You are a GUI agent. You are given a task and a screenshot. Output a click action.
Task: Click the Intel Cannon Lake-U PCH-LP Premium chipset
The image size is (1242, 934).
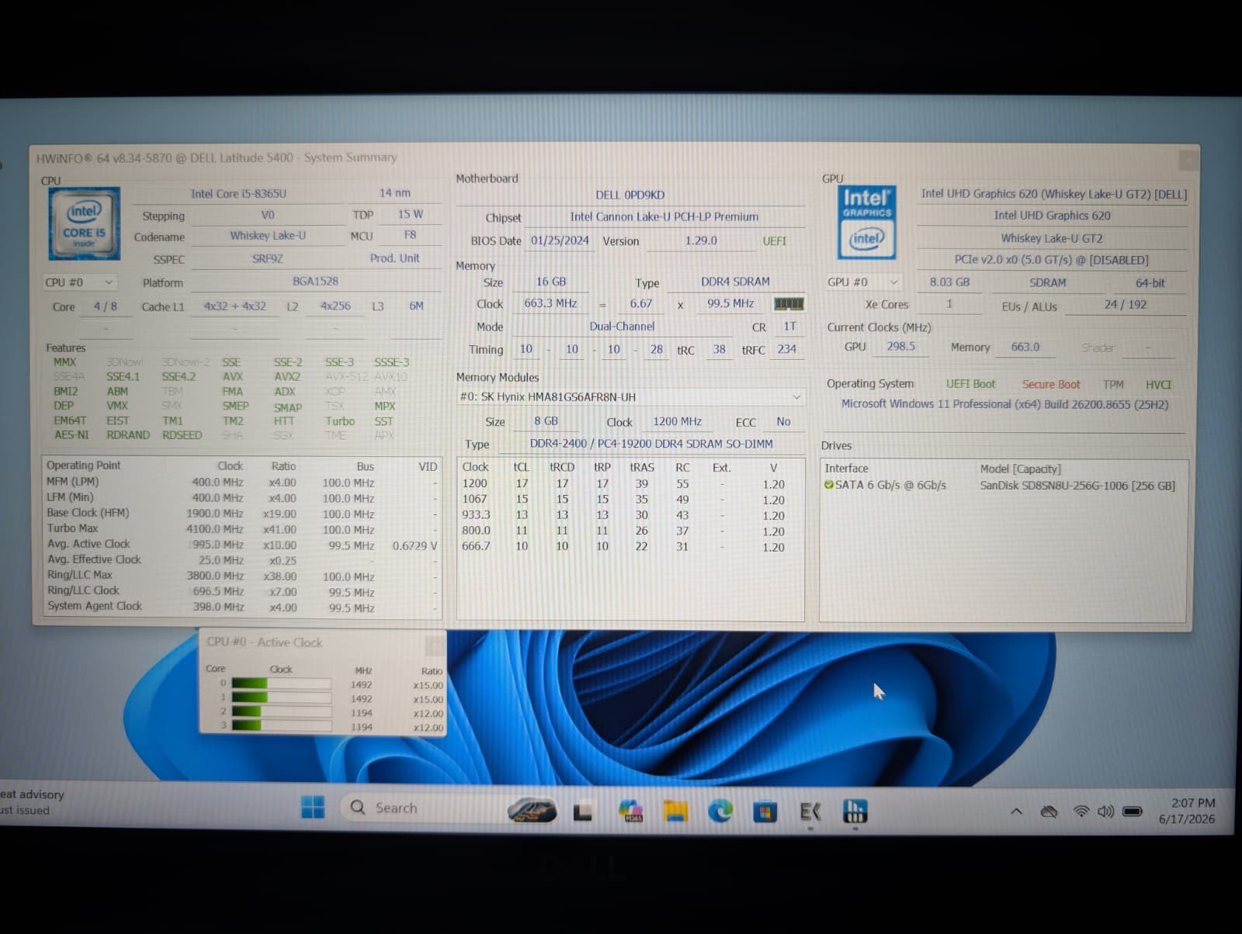[x=664, y=217]
